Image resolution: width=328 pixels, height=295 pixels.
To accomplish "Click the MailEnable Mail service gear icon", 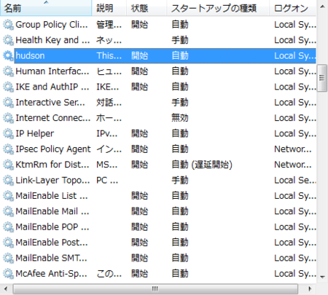I will tap(8, 211).
